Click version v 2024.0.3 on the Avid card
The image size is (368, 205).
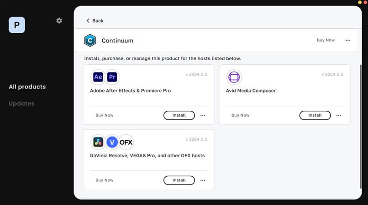click(x=332, y=74)
